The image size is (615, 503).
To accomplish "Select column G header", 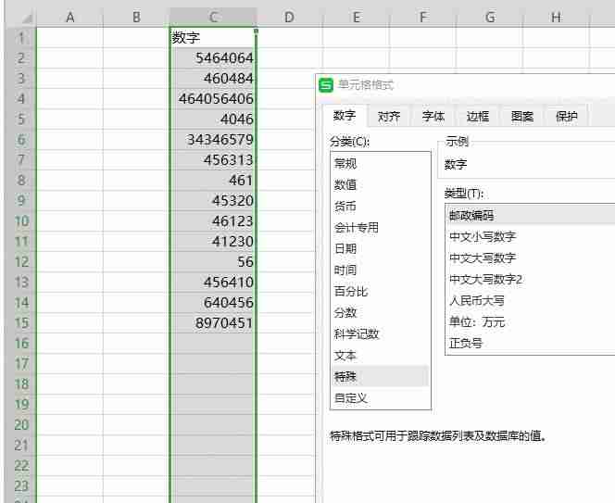I will tap(489, 18).
